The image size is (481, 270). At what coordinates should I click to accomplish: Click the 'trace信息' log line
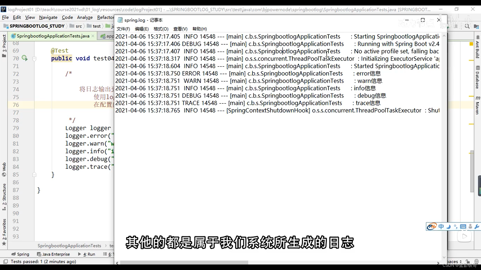click(x=248, y=103)
